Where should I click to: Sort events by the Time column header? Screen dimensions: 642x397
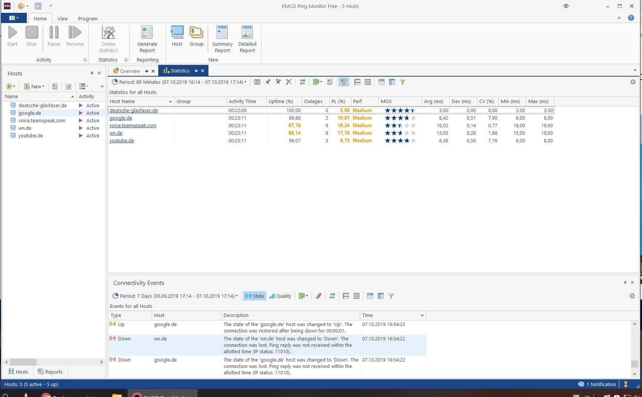pyautogui.click(x=393, y=315)
